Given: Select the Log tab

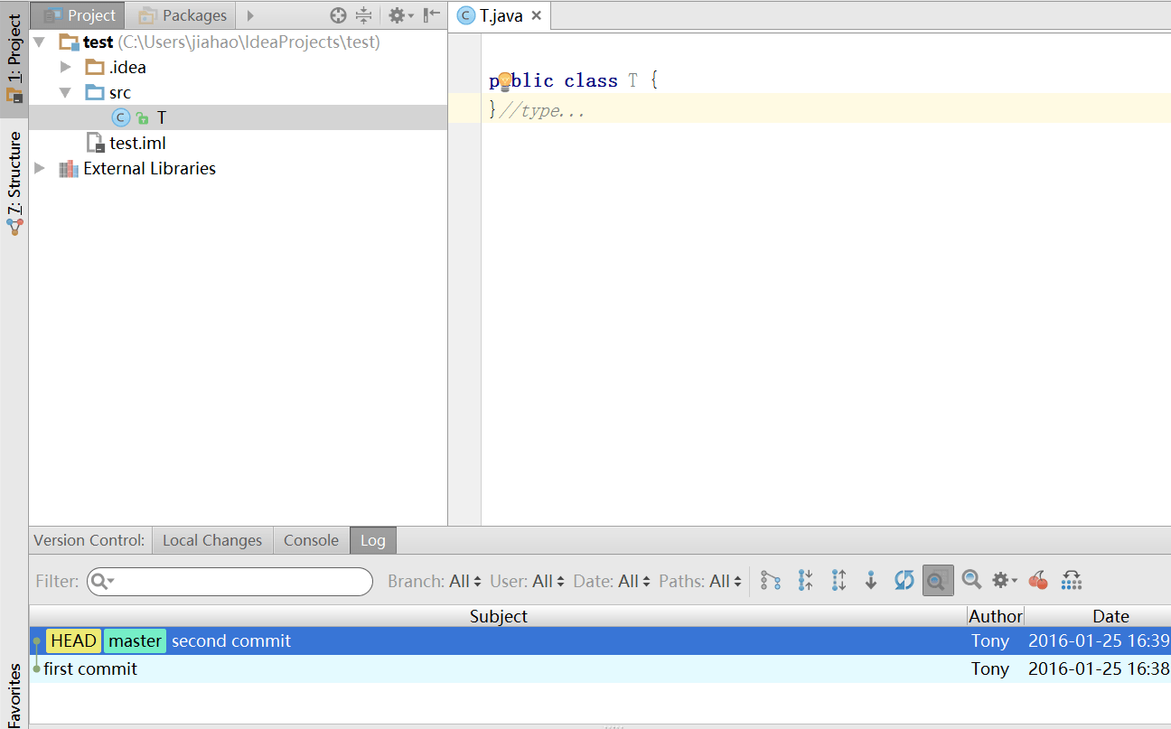Looking at the screenshot, I should pos(373,540).
